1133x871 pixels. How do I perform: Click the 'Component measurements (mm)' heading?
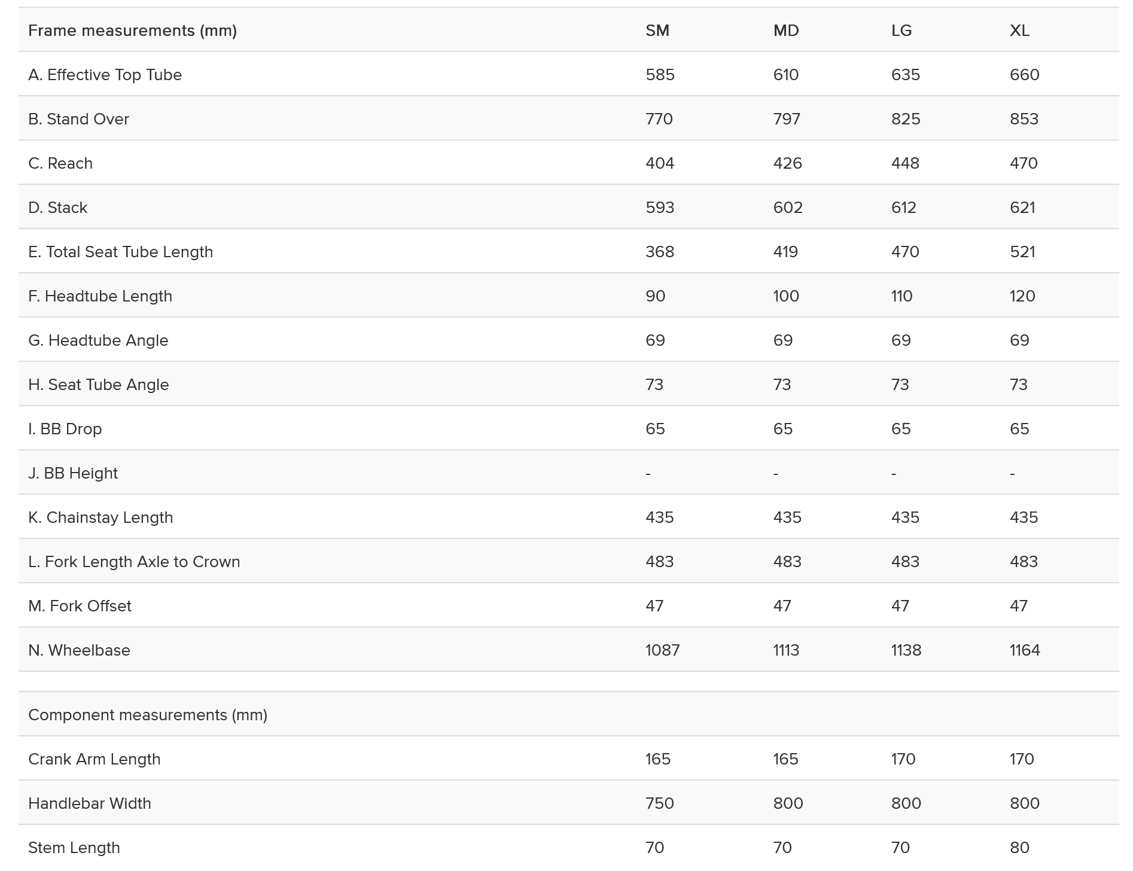point(148,715)
